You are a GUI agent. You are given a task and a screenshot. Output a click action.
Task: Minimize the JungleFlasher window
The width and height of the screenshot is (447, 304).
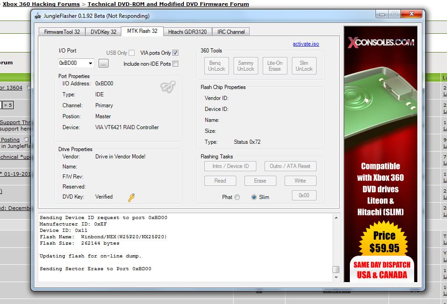[382, 14]
